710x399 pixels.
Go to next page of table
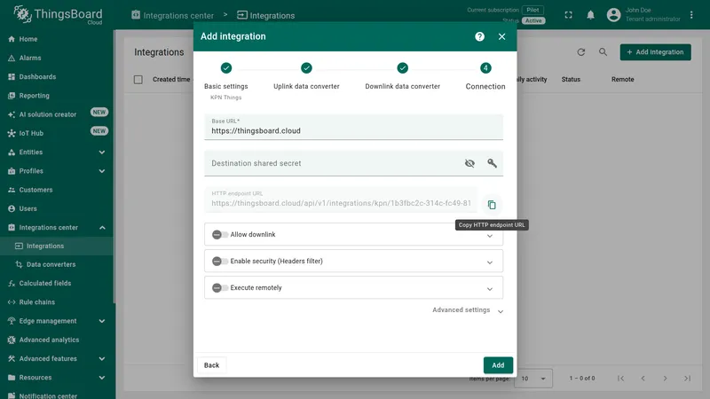click(665, 379)
